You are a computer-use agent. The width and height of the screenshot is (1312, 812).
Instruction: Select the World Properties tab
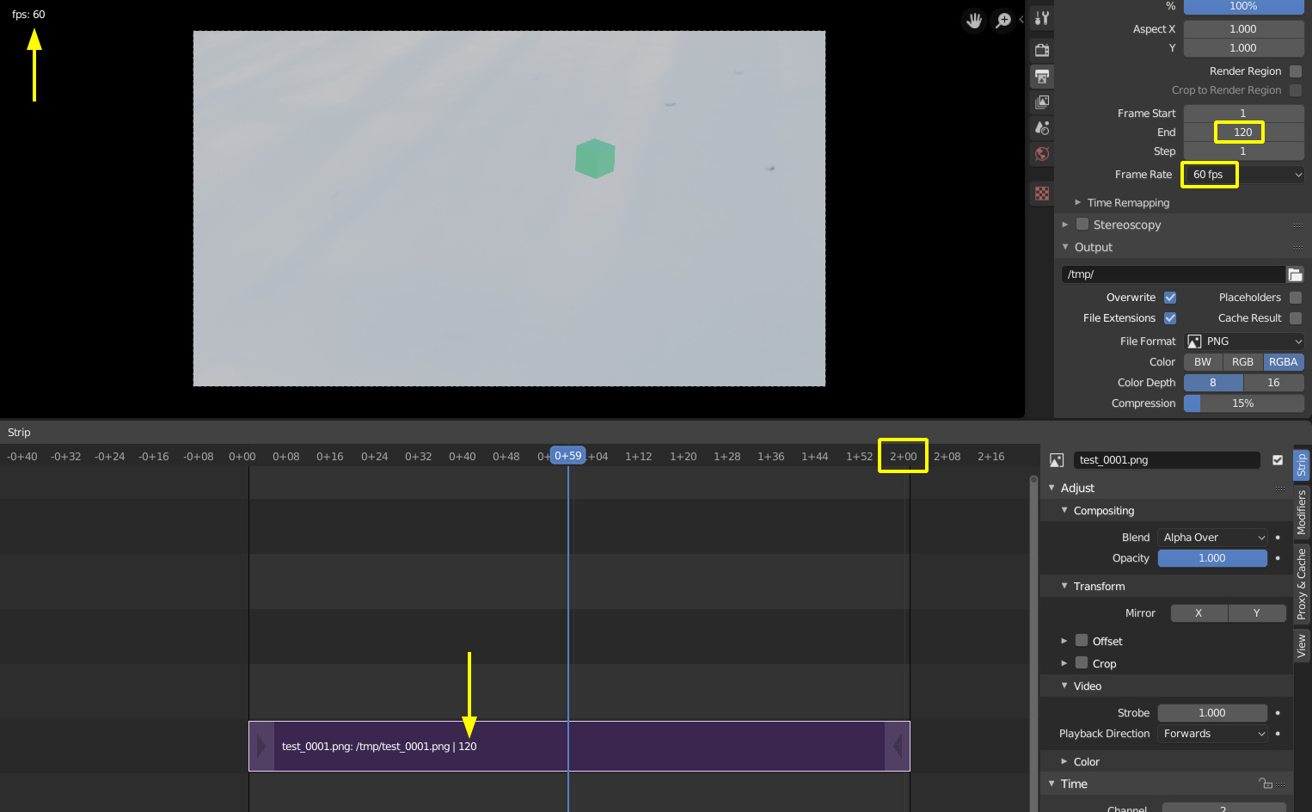coord(1041,153)
